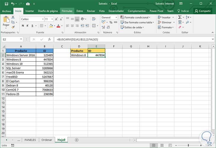The height and width of the screenshot is (148, 216).
Task: Open the PANELES sheet tab
Action: [x=30, y=140]
